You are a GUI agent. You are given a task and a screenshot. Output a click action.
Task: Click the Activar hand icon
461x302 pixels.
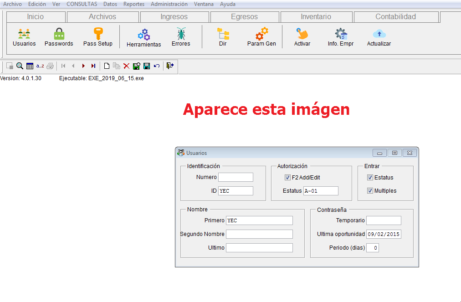(x=302, y=37)
